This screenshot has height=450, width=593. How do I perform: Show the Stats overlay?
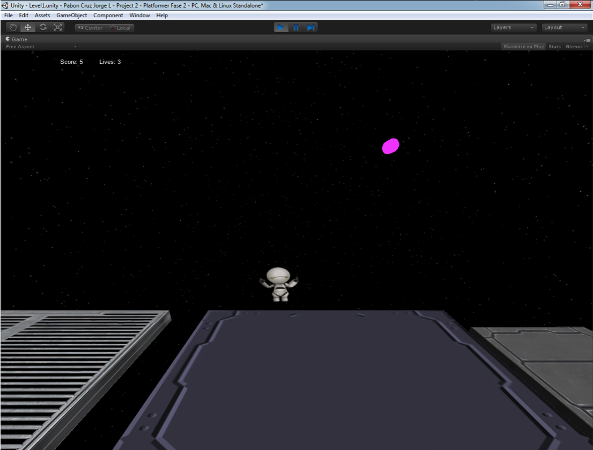pyautogui.click(x=554, y=47)
